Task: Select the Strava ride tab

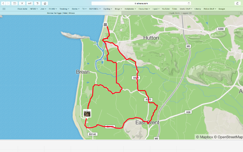Action: point(61,13)
